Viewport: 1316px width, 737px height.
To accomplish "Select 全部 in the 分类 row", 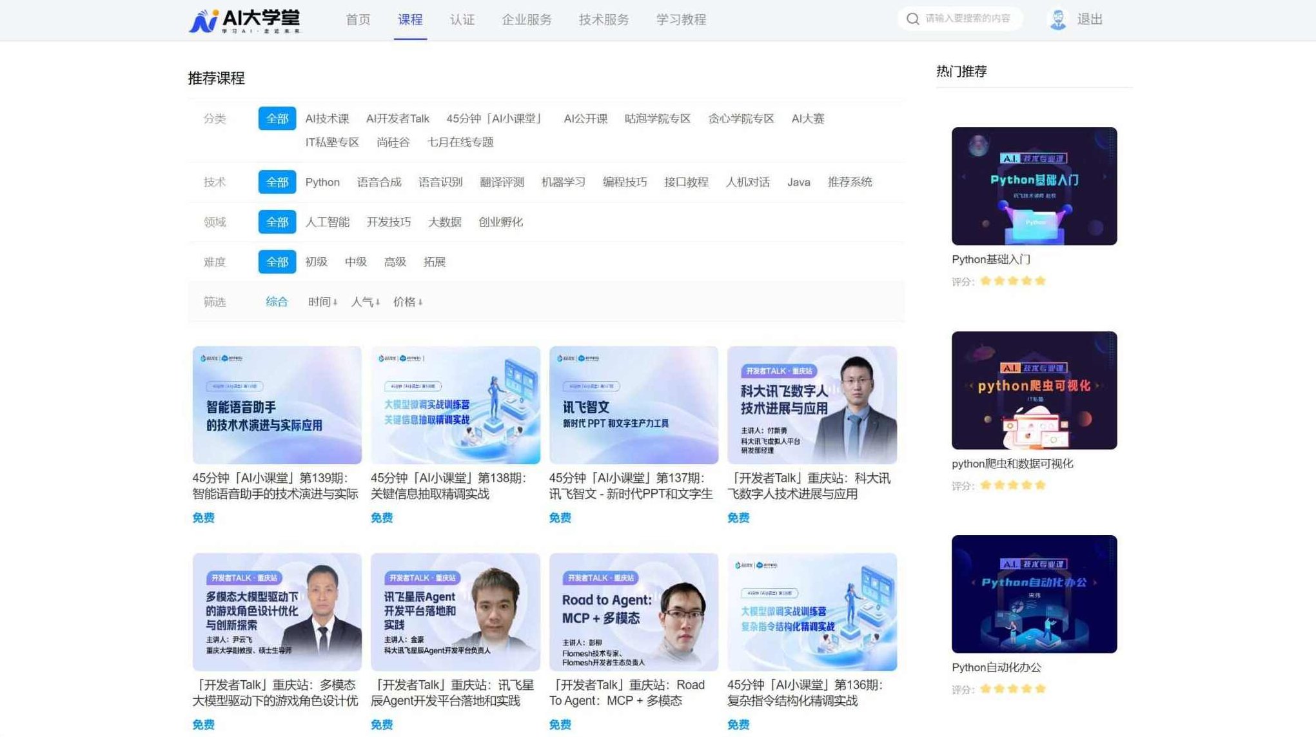I will tap(277, 119).
